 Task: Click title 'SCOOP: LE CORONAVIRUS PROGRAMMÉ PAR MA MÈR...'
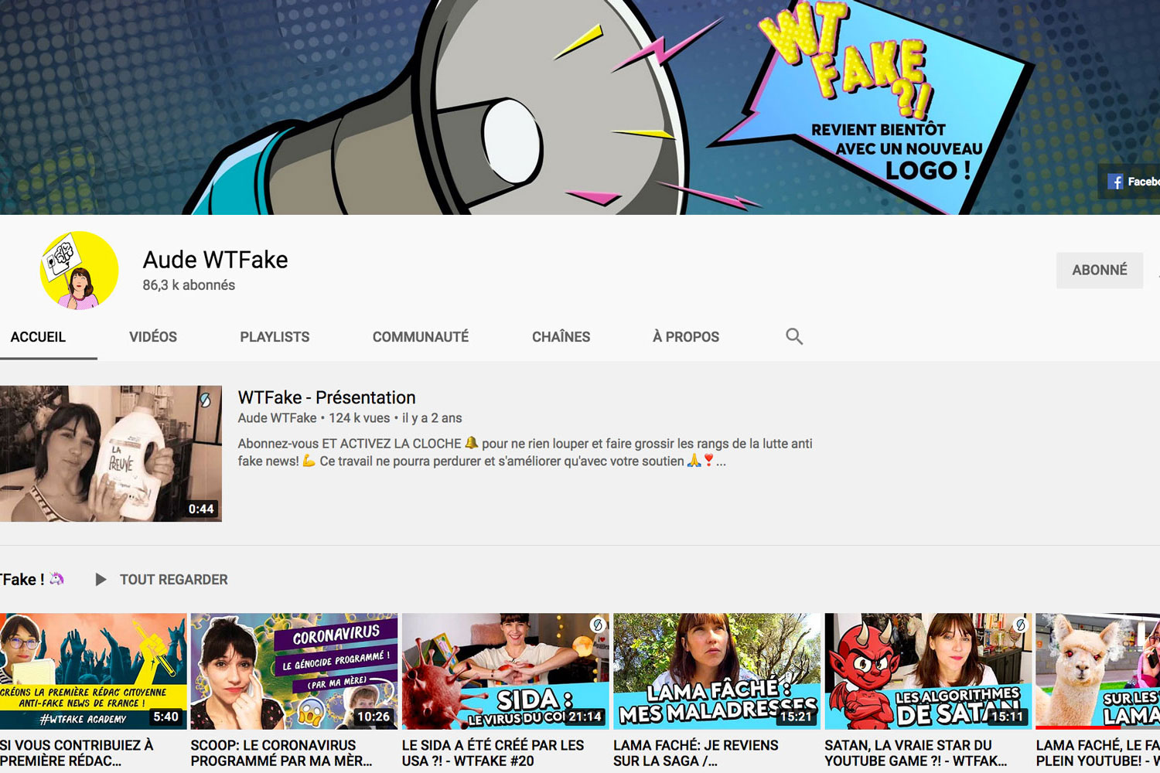coord(281,753)
